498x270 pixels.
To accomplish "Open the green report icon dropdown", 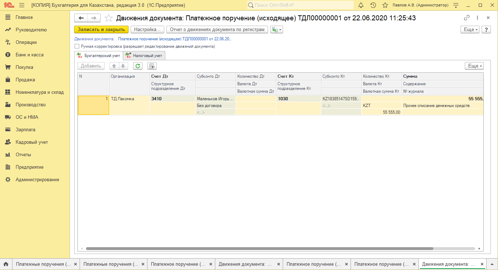I will tap(277, 30).
